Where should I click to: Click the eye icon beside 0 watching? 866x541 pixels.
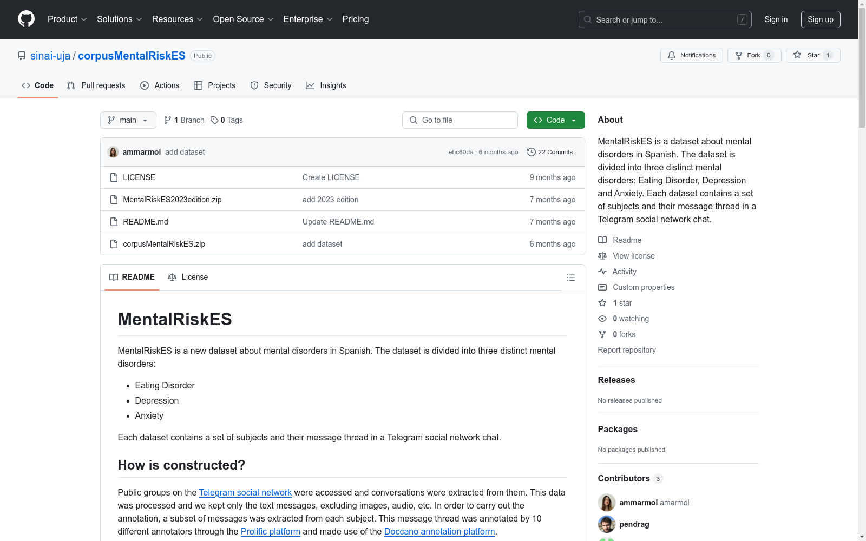tap(602, 319)
